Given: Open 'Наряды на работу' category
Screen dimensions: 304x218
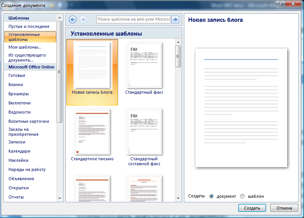Looking at the screenshot, I should 27,169.
